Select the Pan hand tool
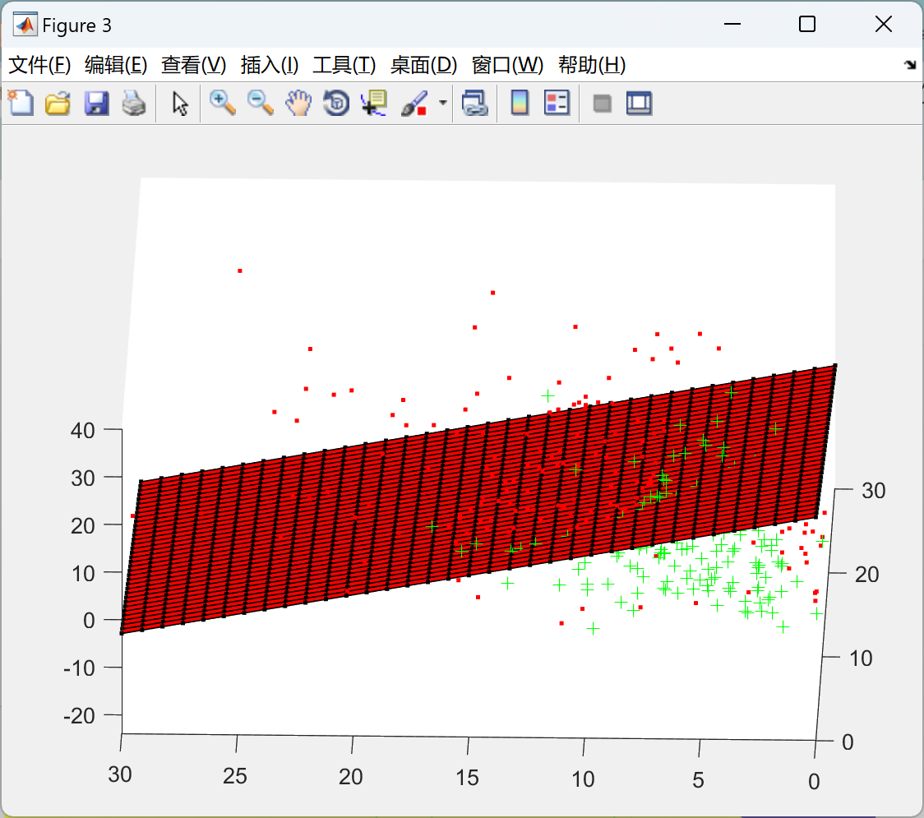This screenshot has width=924, height=818. 298,103
